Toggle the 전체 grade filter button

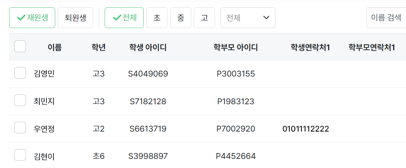[x=124, y=18]
